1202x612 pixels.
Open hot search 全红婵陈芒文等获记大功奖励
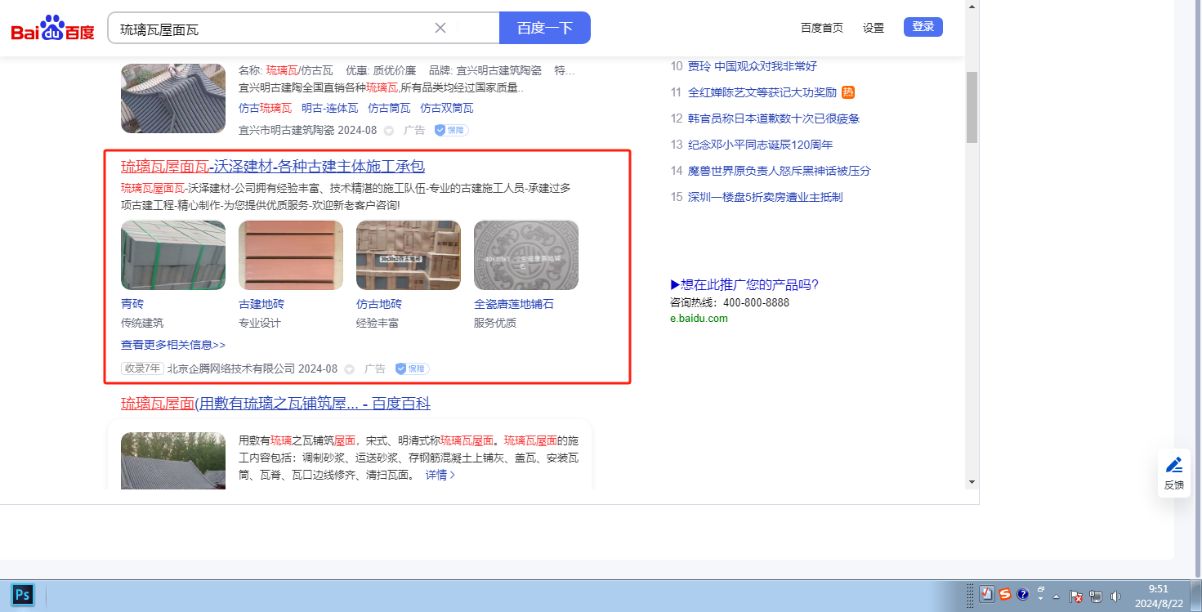point(762,92)
